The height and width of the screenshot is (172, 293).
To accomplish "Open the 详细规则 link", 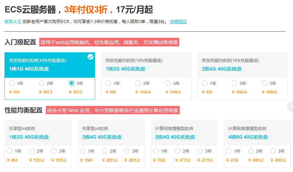I will (x=178, y=22).
